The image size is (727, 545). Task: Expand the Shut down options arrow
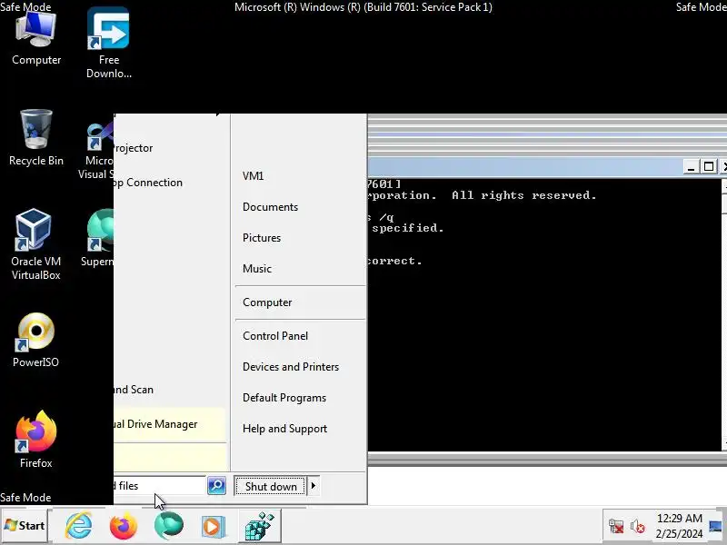click(314, 486)
